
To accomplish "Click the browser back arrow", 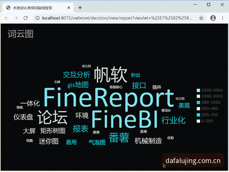I will pyautogui.click(x=7, y=18).
